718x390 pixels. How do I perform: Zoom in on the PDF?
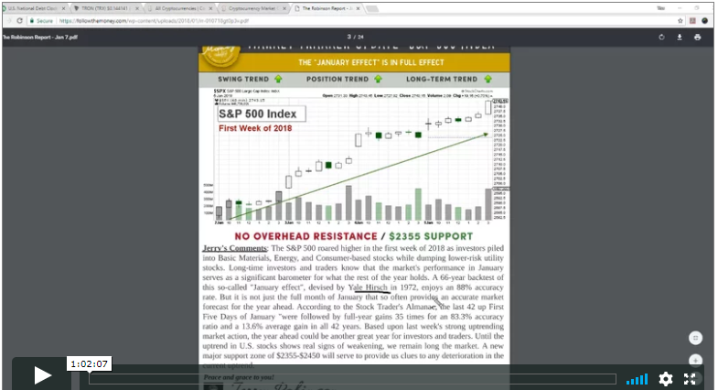pos(695,360)
